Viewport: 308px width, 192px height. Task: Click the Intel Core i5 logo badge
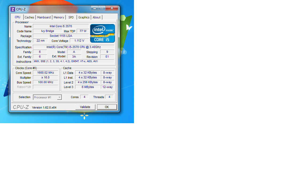102,33
